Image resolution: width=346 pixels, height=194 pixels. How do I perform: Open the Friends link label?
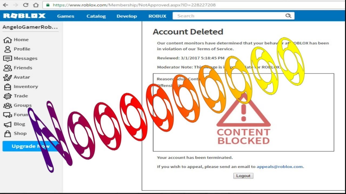pyautogui.click(x=23, y=68)
